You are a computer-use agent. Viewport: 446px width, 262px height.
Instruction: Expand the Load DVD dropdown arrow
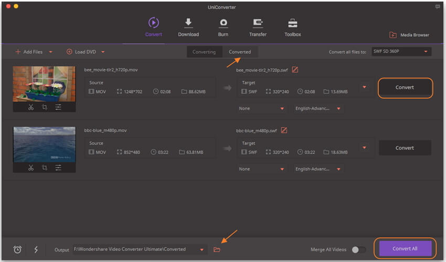[103, 52]
